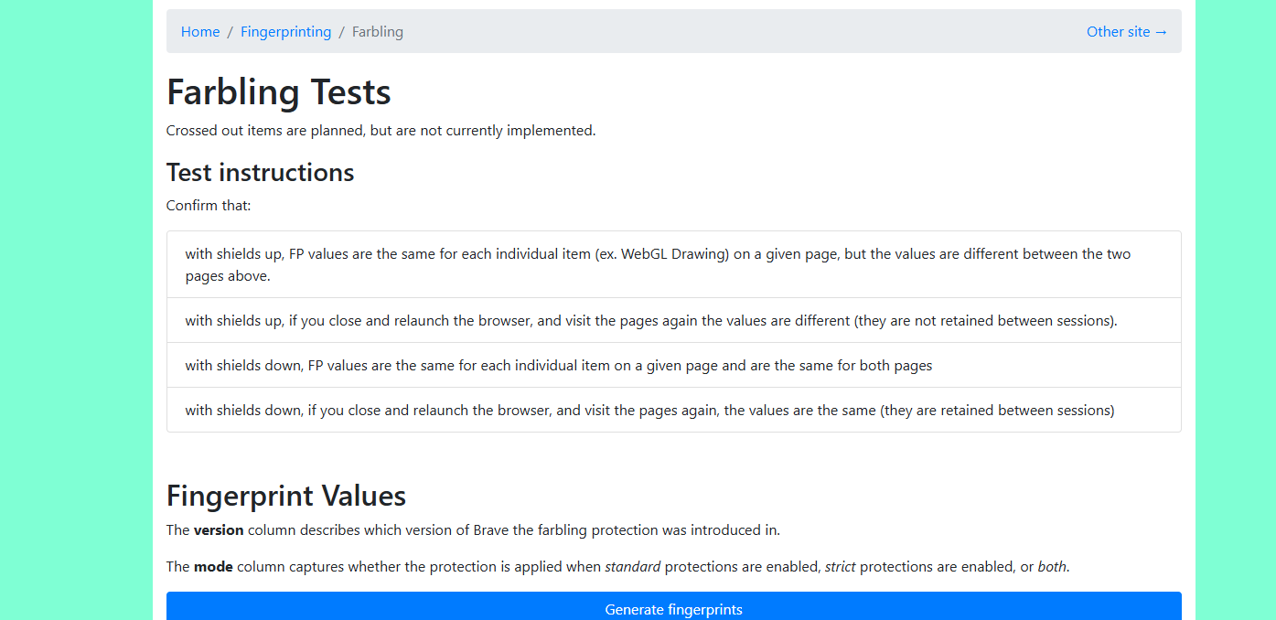Click the shields up relaunch browser list item
This screenshot has width=1276, height=620.
[674, 320]
